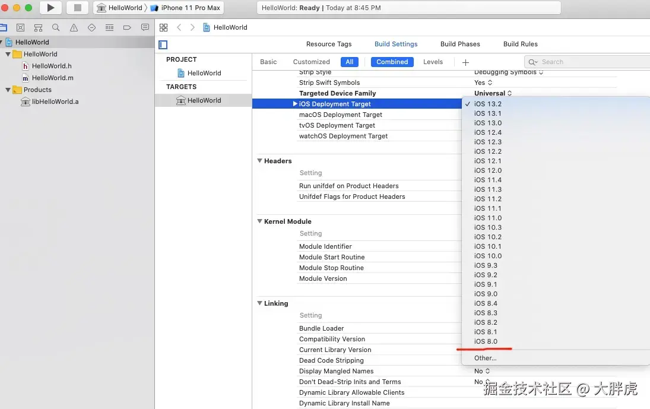The image size is (650, 409).
Task: Show All build settings filter
Action: [x=350, y=62]
